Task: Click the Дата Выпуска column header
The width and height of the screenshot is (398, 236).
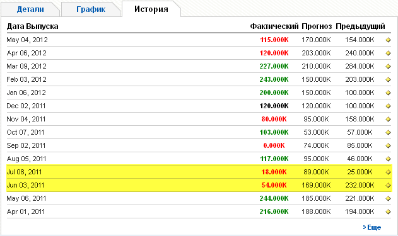Action: [x=33, y=26]
